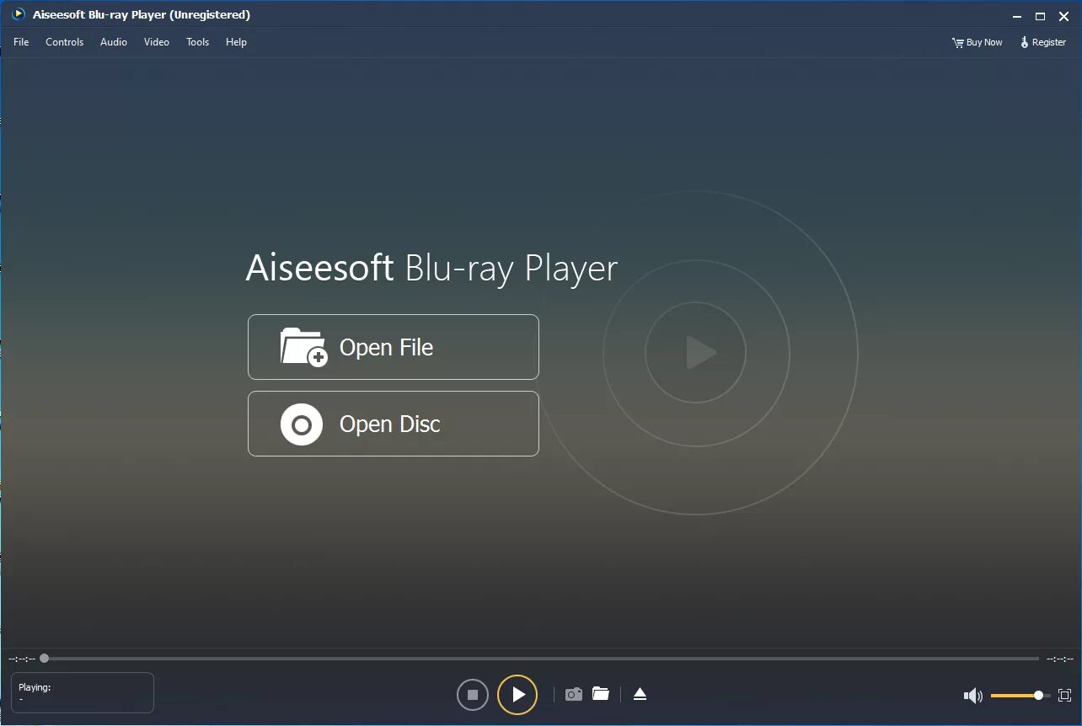The image size is (1082, 726).
Task: Click the Register key link
Action: pos(1043,42)
